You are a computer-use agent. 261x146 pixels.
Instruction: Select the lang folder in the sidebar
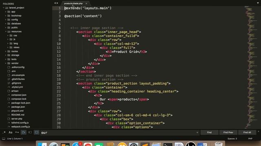(15, 43)
